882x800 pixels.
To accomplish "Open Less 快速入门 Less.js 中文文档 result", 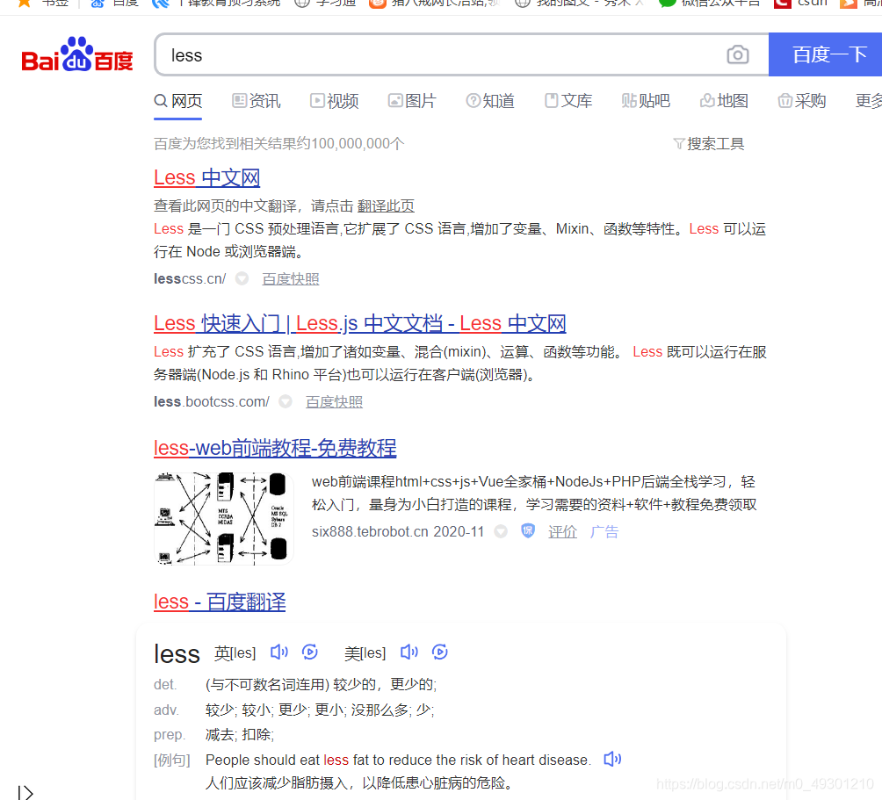I will [359, 323].
